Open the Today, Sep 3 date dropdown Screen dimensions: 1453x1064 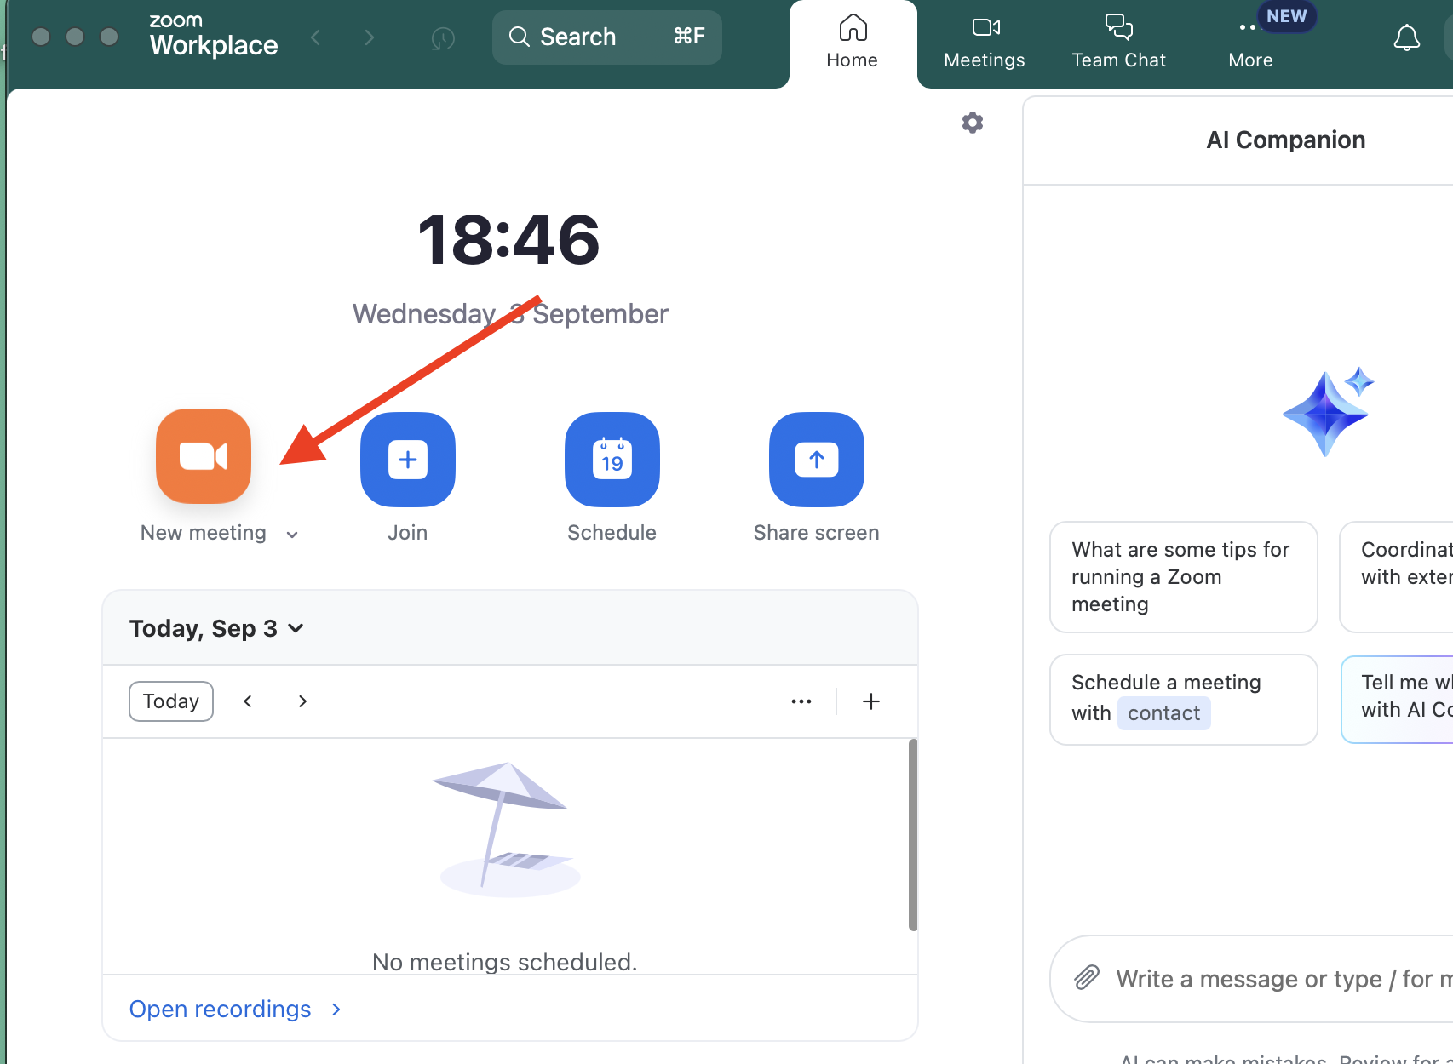point(216,628)
